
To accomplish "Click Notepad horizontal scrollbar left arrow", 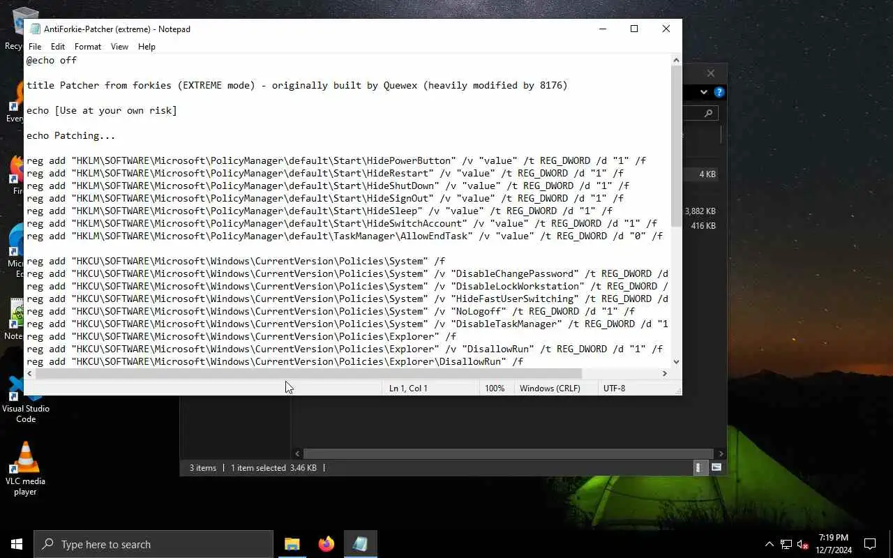I will pos(29,374).
